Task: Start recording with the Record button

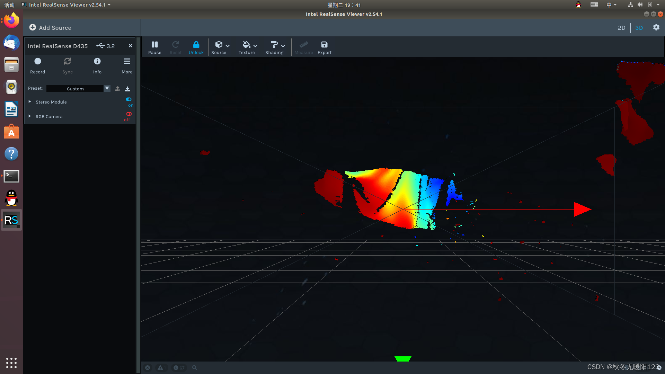Action: point(37,65)
